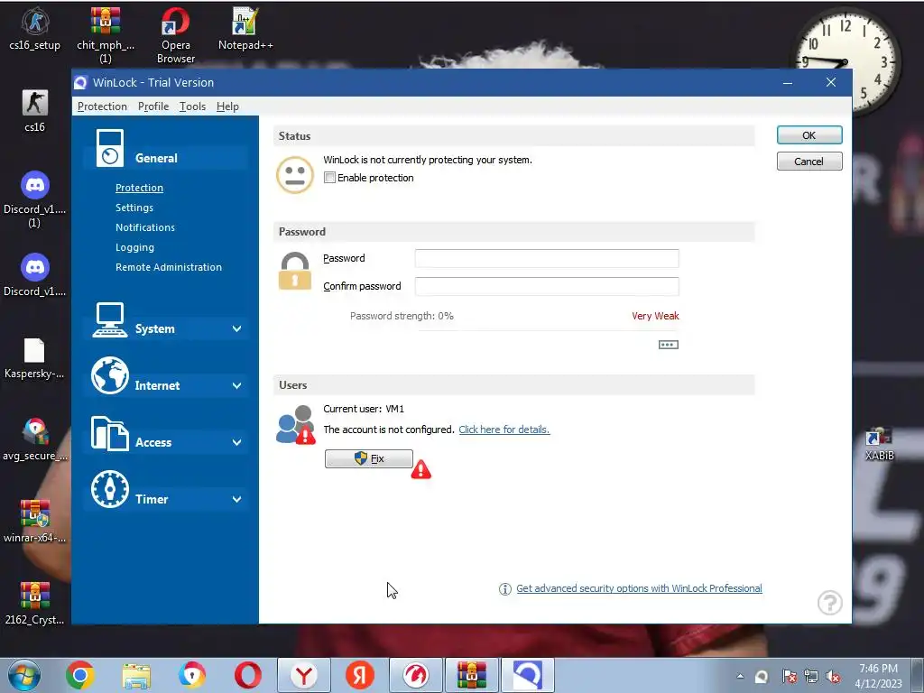Image resolution: width=924 pixels, height=693 pixels.
Task: Select 2162_Cryst archive desktop icon
Action: coord(35,604)
